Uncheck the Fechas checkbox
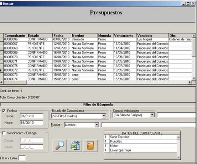Image resolution: width=197 pixels, height=164 pixels. (4, 111)
